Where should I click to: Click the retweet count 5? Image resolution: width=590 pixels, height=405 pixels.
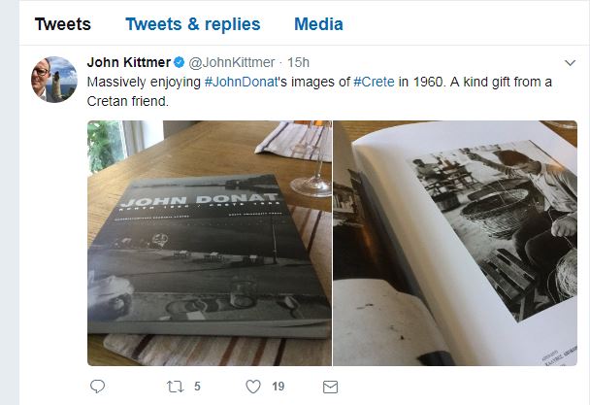point(197,387)
